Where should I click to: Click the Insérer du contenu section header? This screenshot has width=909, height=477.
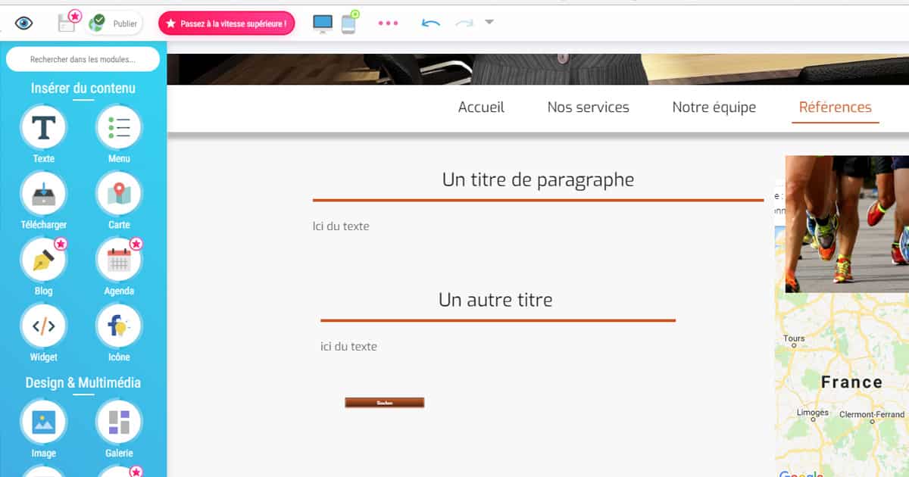(x=83, y=89)
